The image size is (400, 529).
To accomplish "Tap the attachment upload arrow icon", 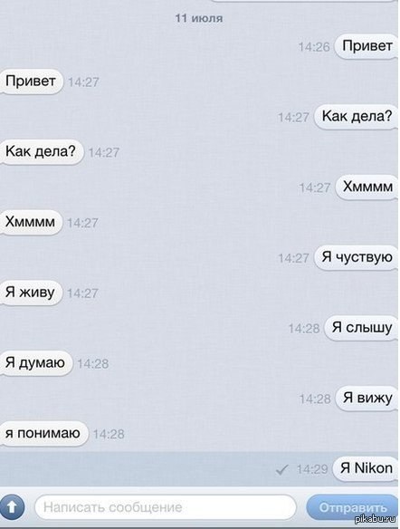I will point(12,507).
